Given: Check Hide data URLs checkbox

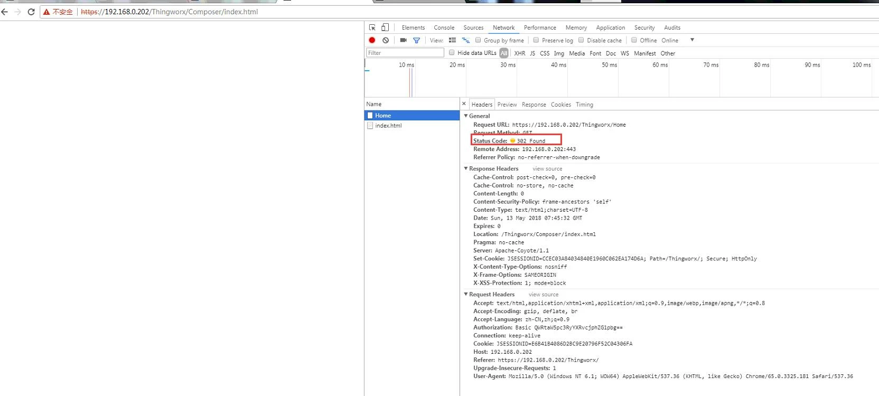Looking at the screenshot, I should (x=452, y=53).
